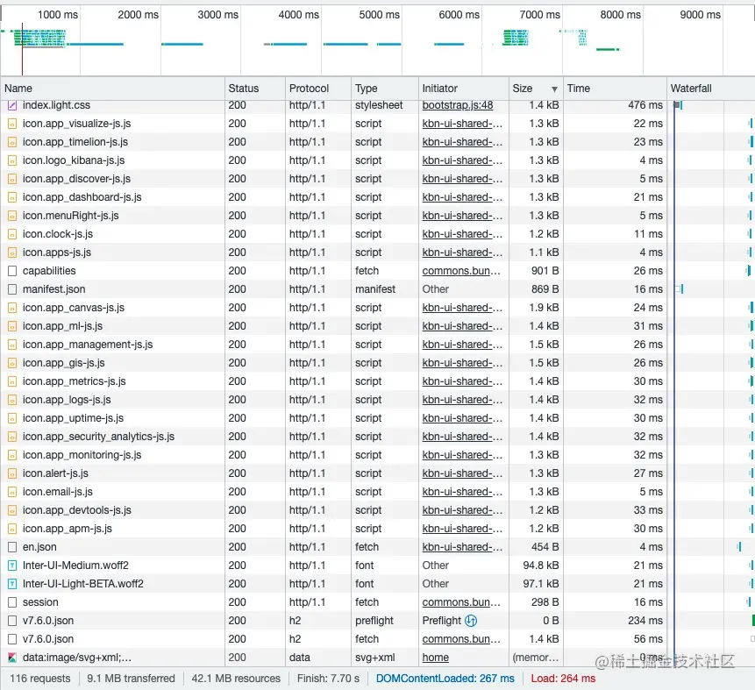Click the stylesheet icon beside index.light.css
The height and width of the screenshot is (690, 755).
(12, 105)
